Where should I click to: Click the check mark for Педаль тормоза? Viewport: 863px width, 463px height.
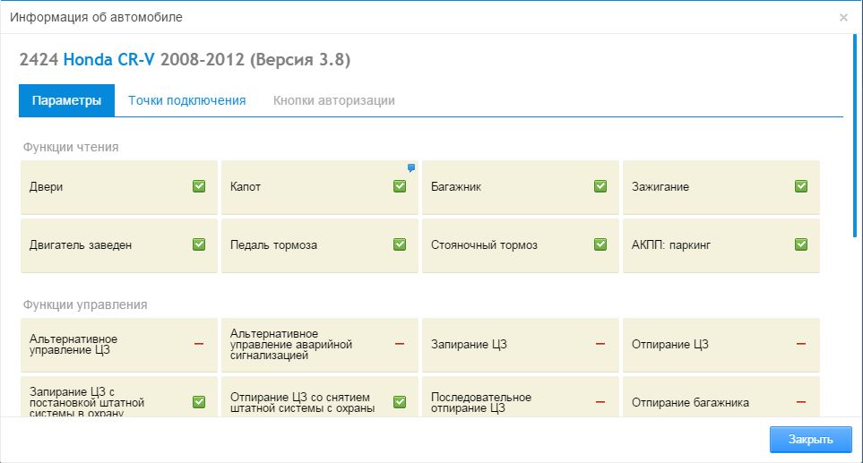(x=400, y=244)
